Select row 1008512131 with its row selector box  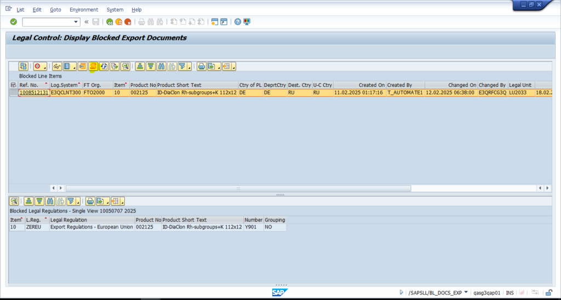pos(14,93)
